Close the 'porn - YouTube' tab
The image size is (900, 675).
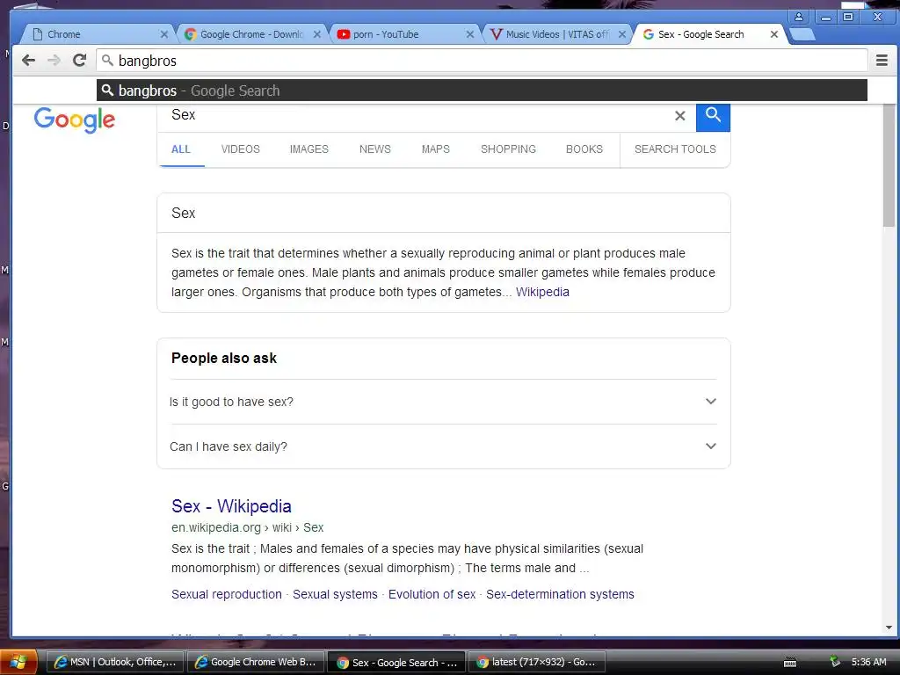point(469,34)
